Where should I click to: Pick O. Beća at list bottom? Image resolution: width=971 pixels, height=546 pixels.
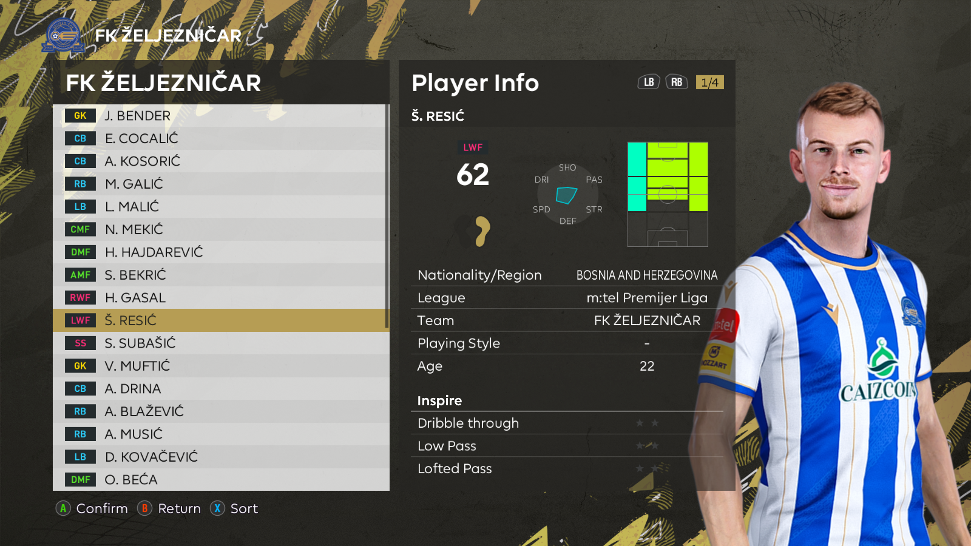tap(220, 480)
